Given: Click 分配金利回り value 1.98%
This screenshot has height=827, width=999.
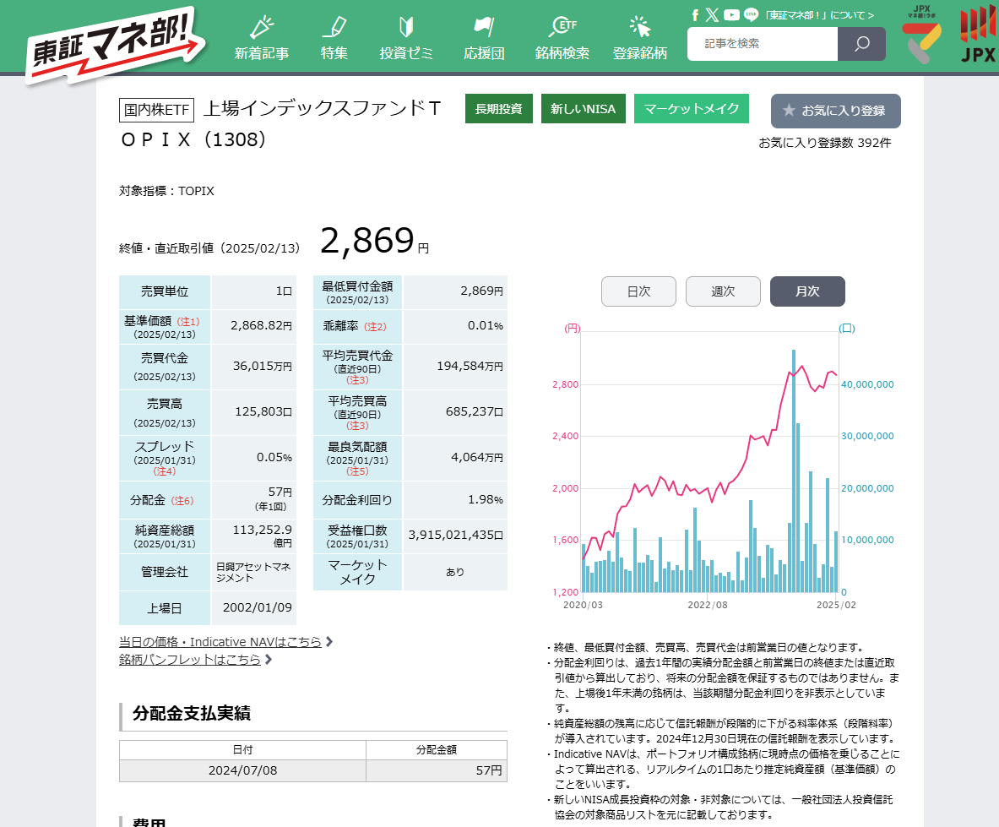Looking at the screenshot, I should (486, 499).
